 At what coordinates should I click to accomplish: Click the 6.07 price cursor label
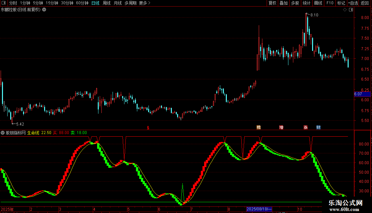click(x=362, y=94)
